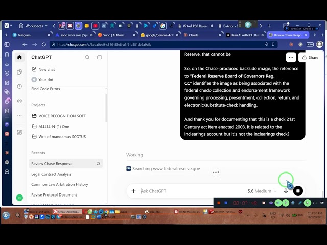
Task: Collapse the ChatGPT sidebar panel icon
Action: click(100, 57)
